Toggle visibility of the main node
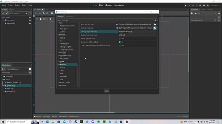Screen dimensions: 222x124 (30, 17)
